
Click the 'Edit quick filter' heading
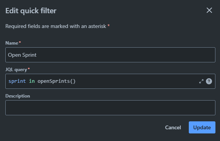(x=31, y=11)
